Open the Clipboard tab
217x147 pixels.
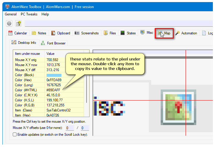tap(60, 33)
